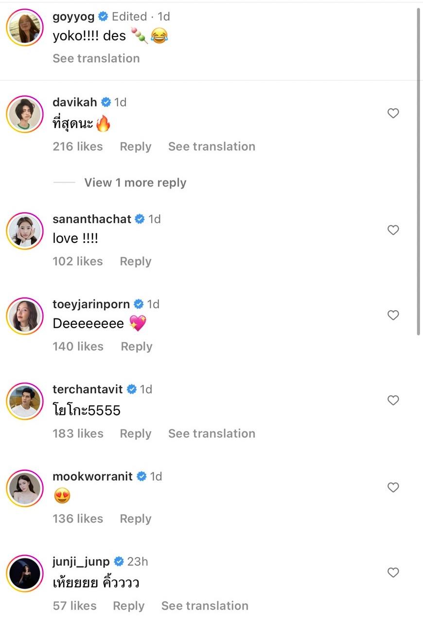This screenshot has width=423, height=630.
Task: Tap the heart on toeyjarinporn's comment
Action: click(393, 315)
